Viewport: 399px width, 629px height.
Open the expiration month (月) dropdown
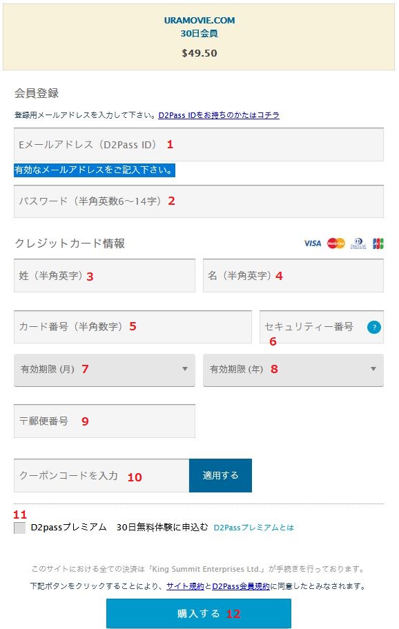point(104,370)
